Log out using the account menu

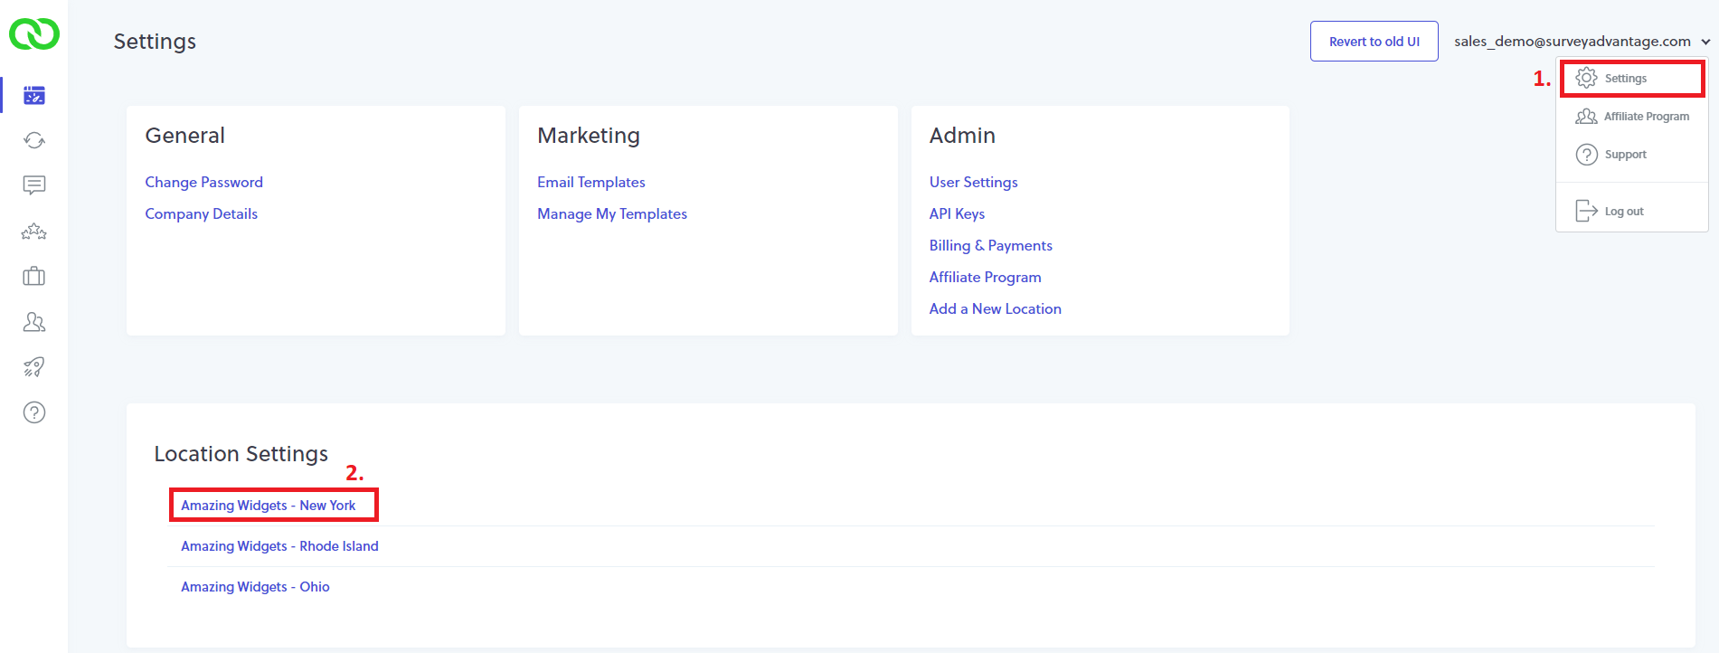click(x=1623, y=212)
